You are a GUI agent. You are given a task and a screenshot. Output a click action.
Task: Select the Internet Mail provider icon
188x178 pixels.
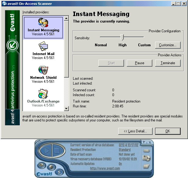point(43,46)
